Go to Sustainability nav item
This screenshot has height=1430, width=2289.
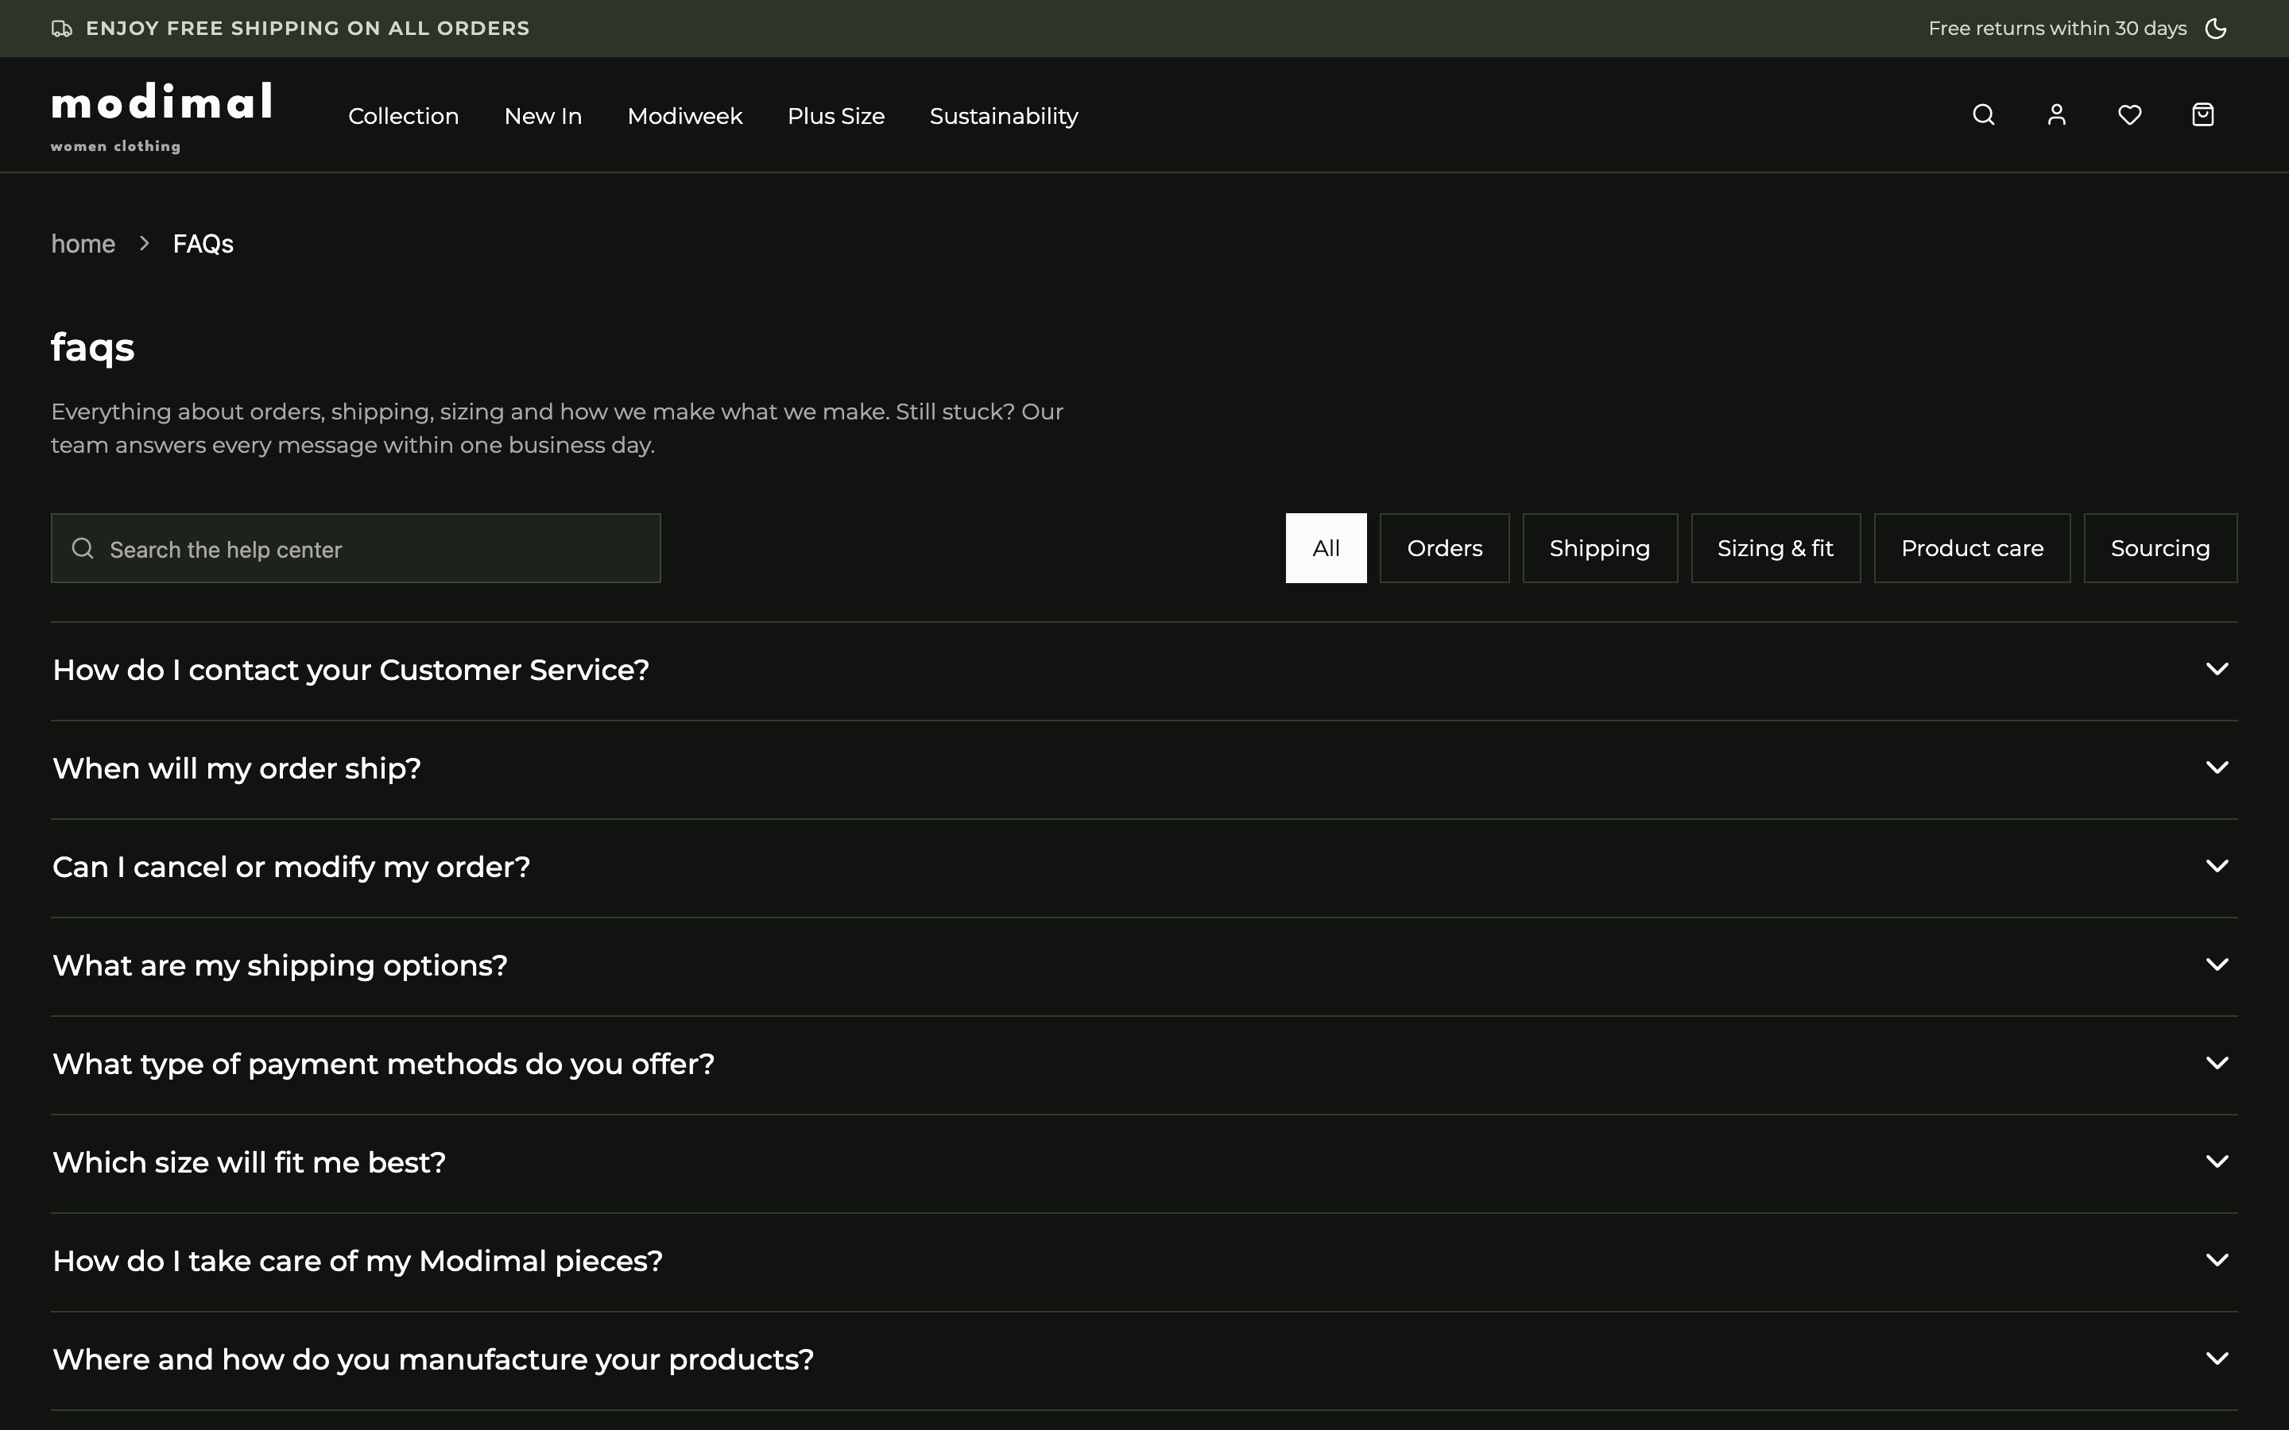[x=1004, y=116]
